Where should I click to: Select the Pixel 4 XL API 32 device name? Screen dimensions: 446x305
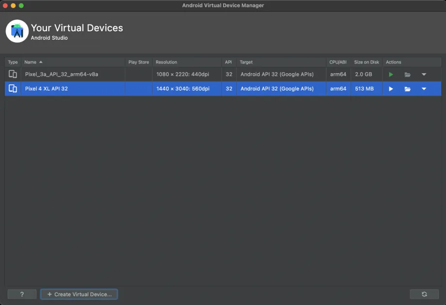47,88
